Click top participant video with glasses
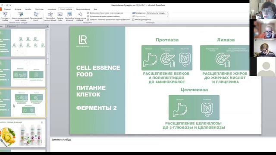The width and height of the screenshot is (276, 155). [x=263, y=9]
